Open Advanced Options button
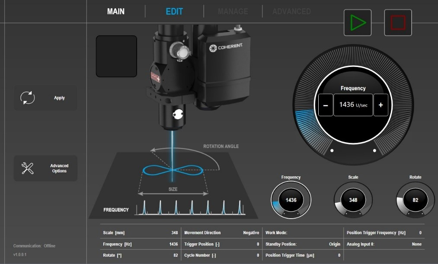The image size is (438, 264). (59, 169)
